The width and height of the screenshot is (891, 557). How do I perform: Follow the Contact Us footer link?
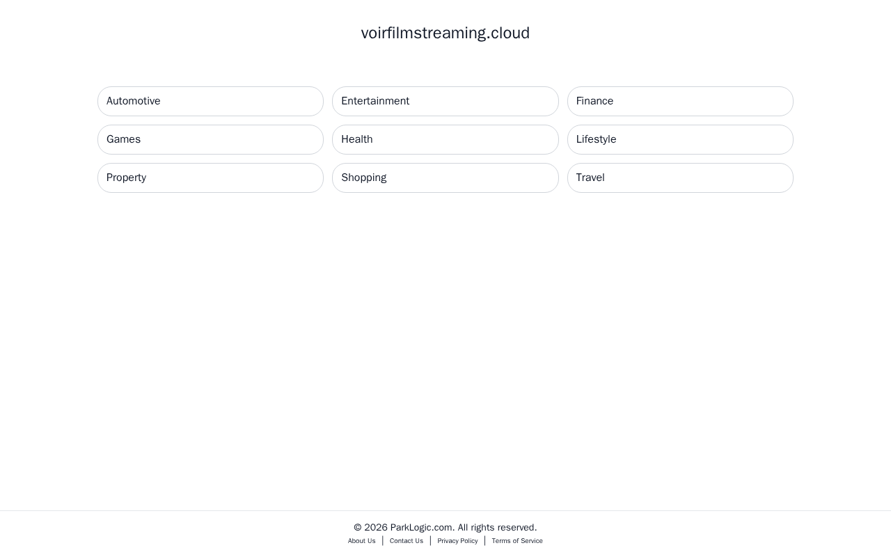[407, 541]
